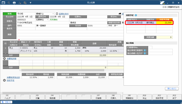The width and height of the screenshot is (182, 104).
Task: Click the 請求日付 field 4月 1日
Action: 59,17
